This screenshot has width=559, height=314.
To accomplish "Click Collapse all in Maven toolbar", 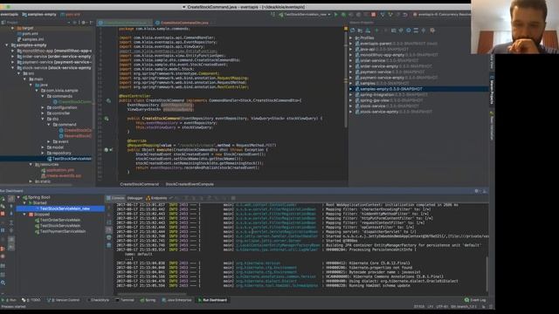I will pyautogui.click(x=424, y=31).
